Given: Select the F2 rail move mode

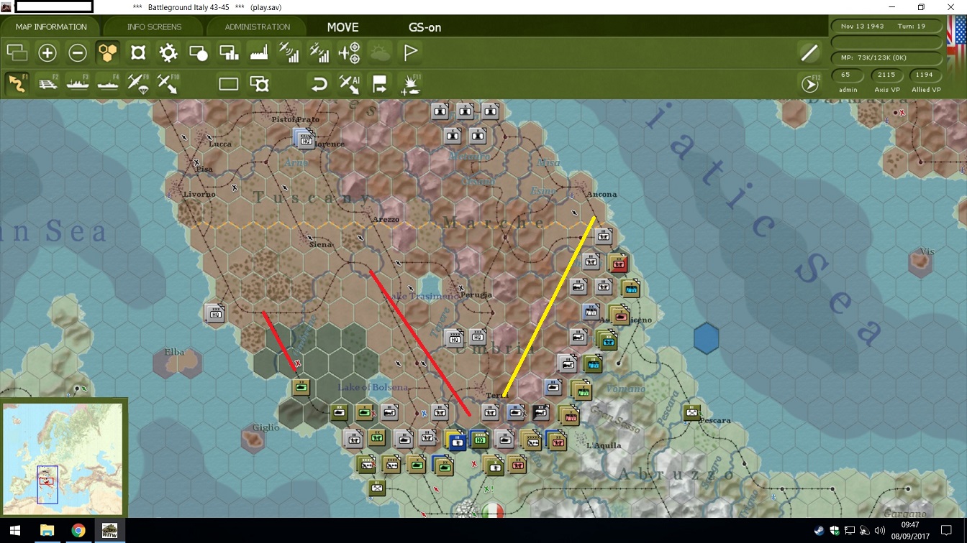Looking at the screenshot, I should click(x=47, y=83).
